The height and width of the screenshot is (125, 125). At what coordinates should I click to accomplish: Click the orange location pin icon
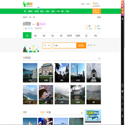coord(87,27)
